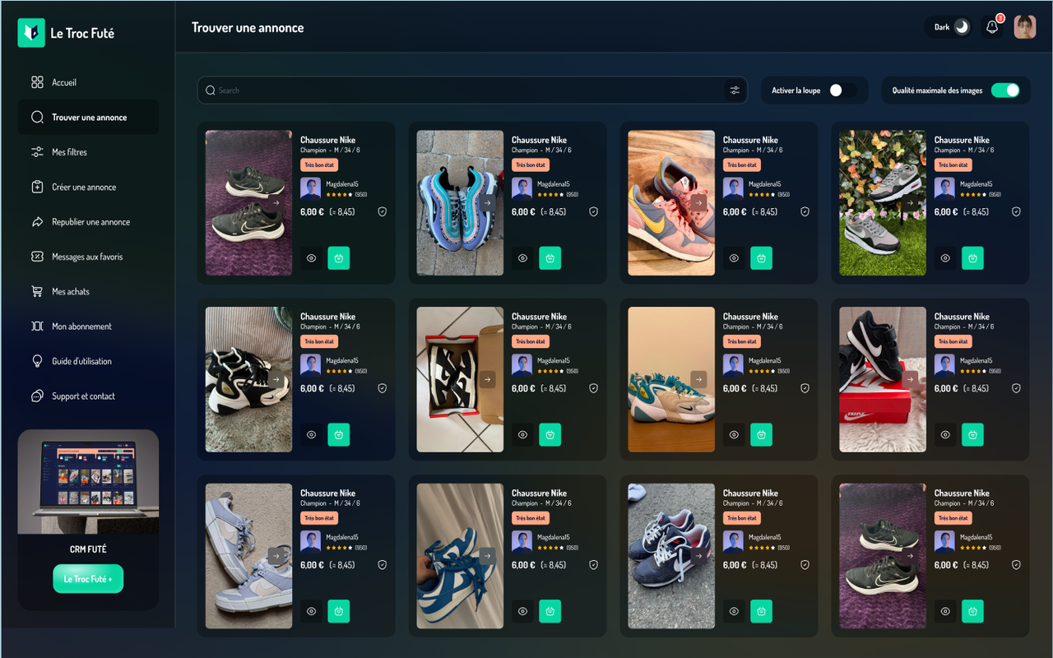
Task: Open Créer une annonce
Action: click(x=88, y=187)
